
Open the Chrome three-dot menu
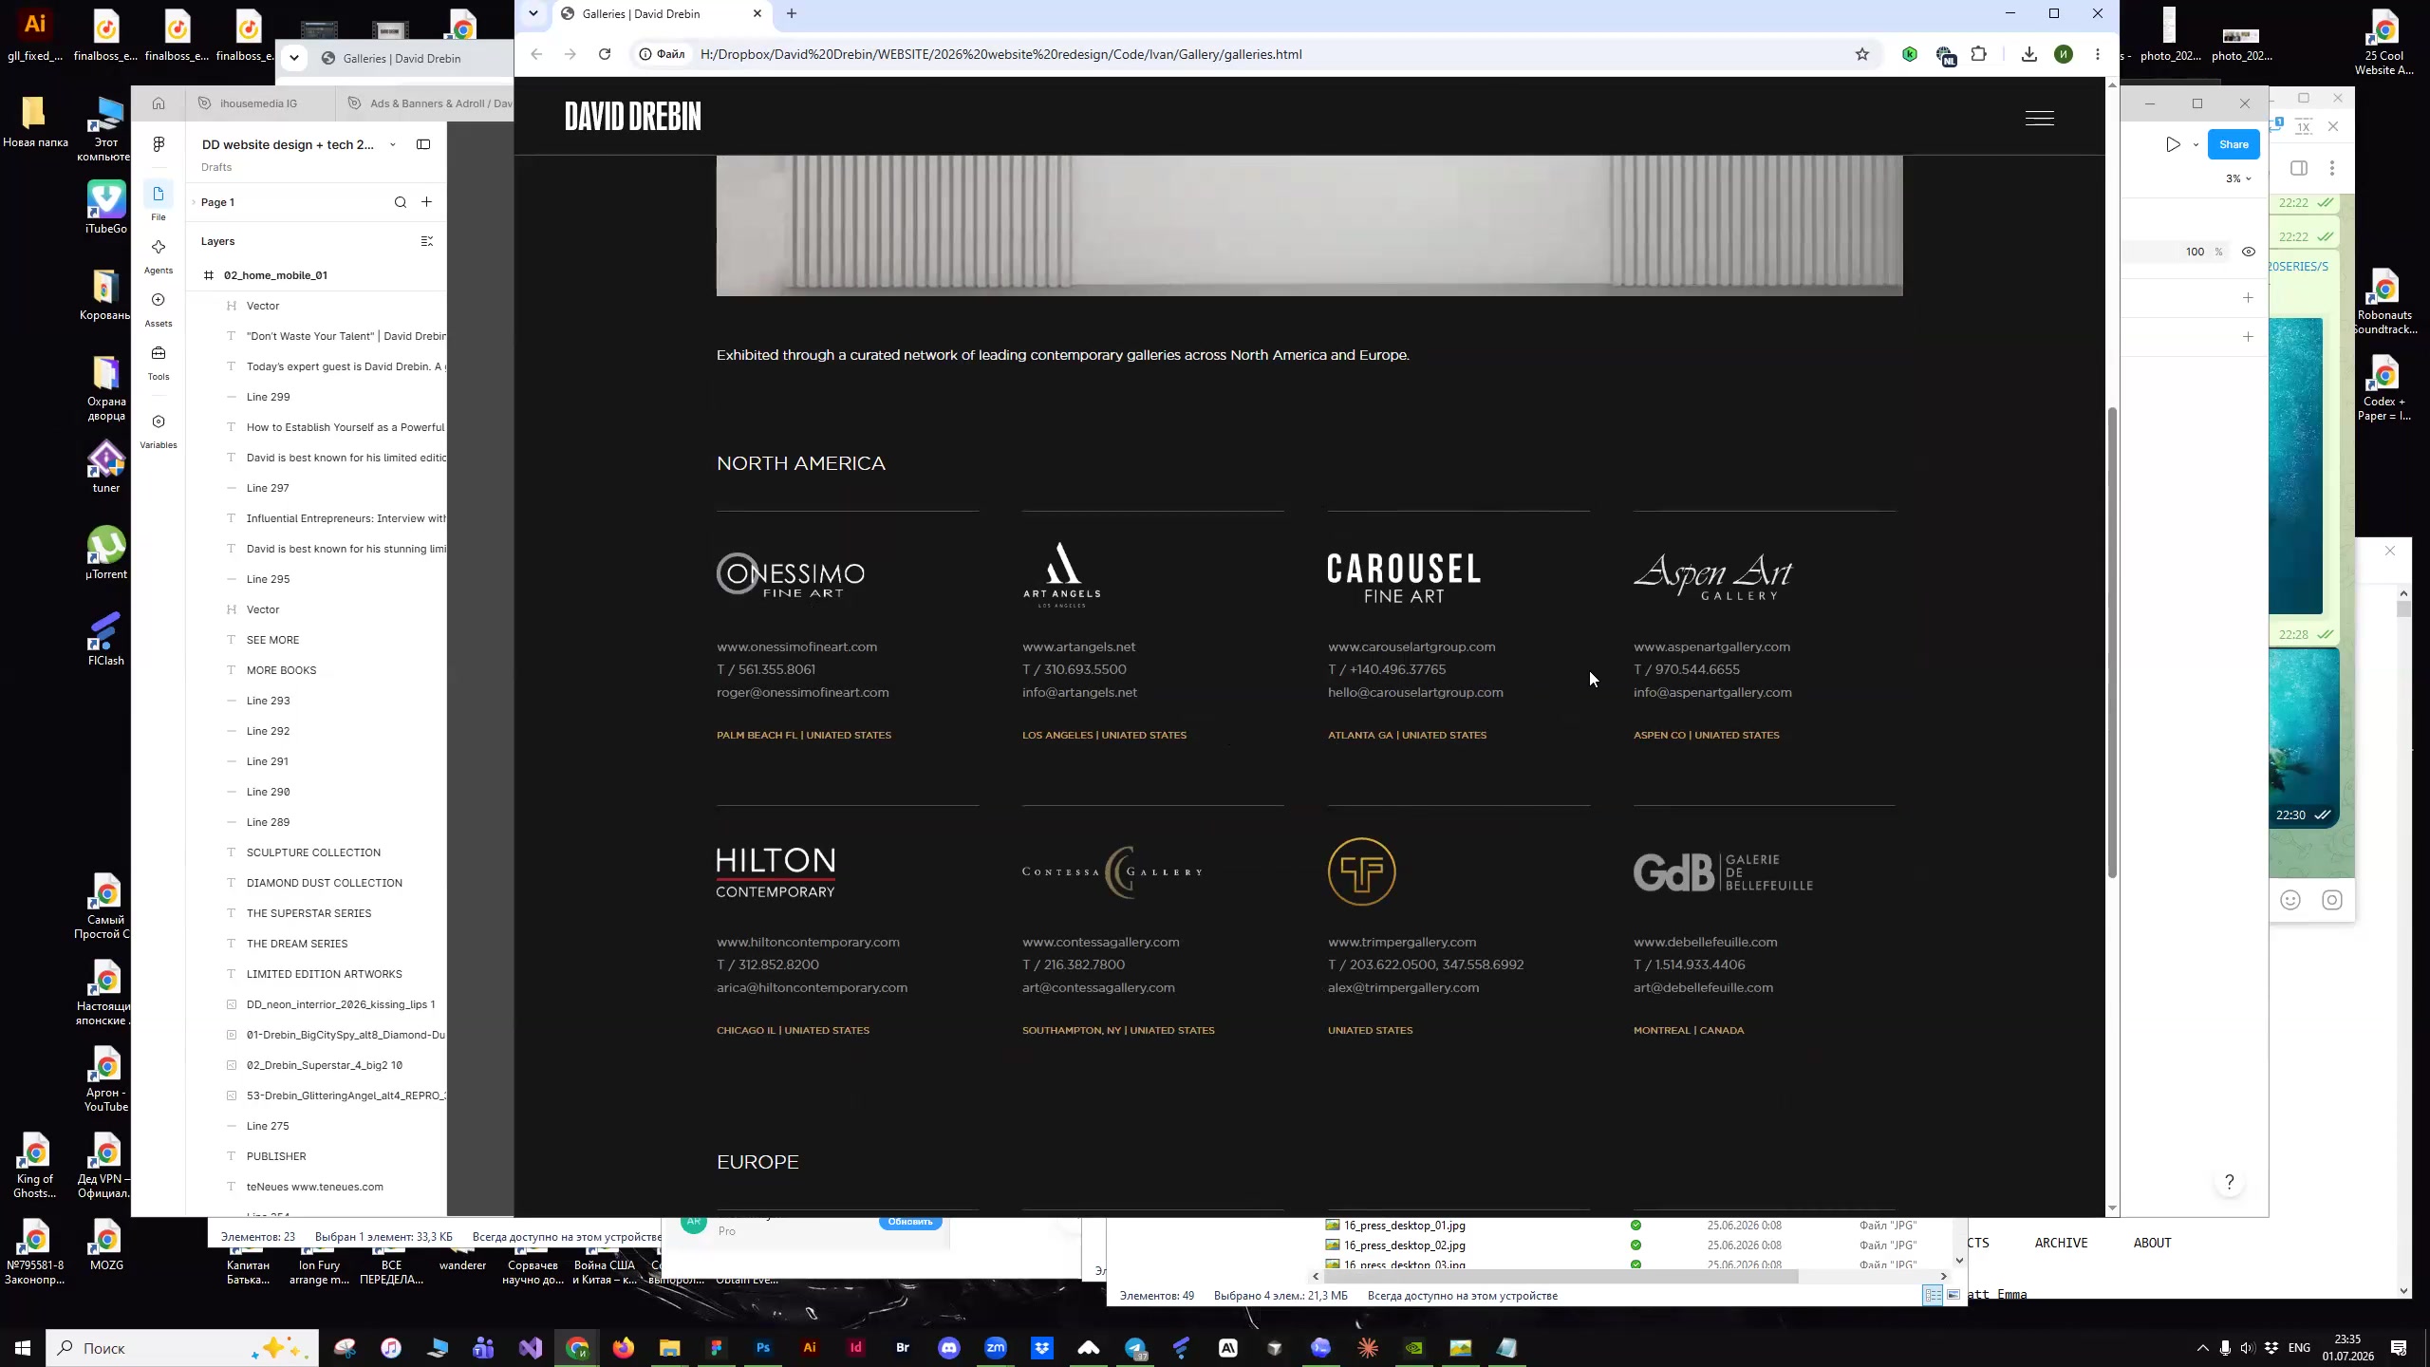pyautogui.click(x=2098, y=54)
